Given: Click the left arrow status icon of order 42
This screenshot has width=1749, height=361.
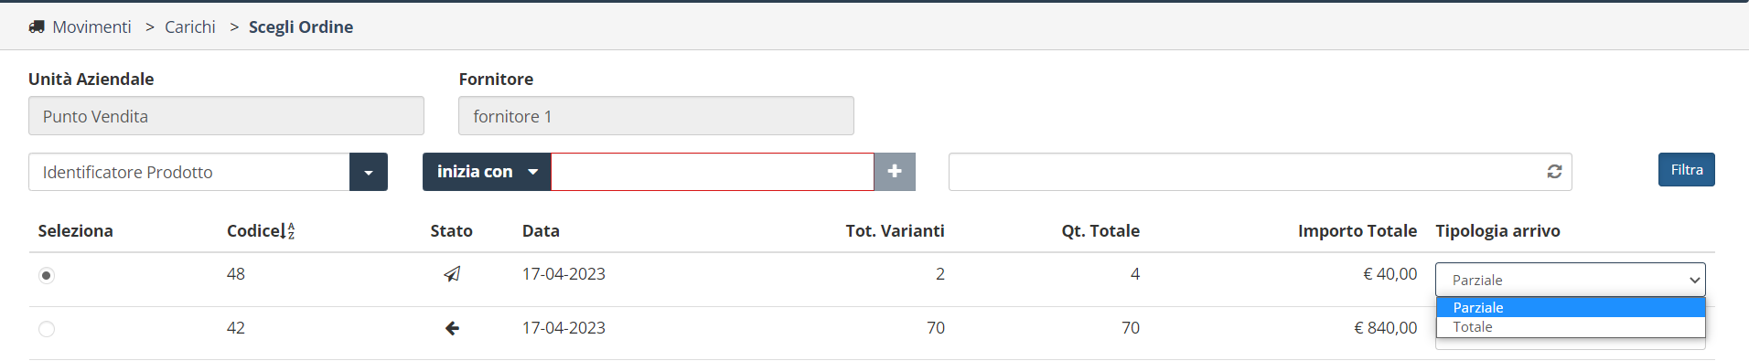Looking at the screenshot, I should 452,328.
